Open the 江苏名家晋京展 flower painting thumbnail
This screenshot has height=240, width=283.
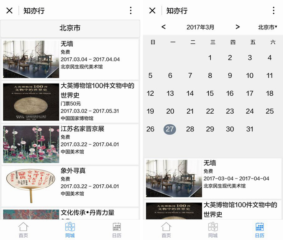[31, 144]
